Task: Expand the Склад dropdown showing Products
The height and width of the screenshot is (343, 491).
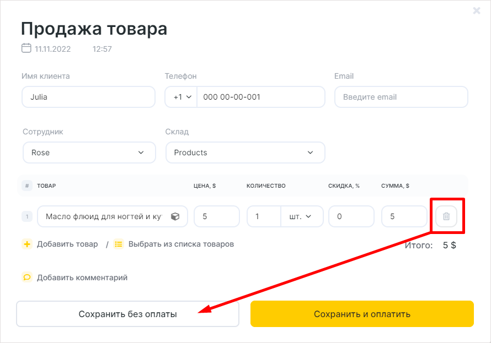Action: point(245,153)
